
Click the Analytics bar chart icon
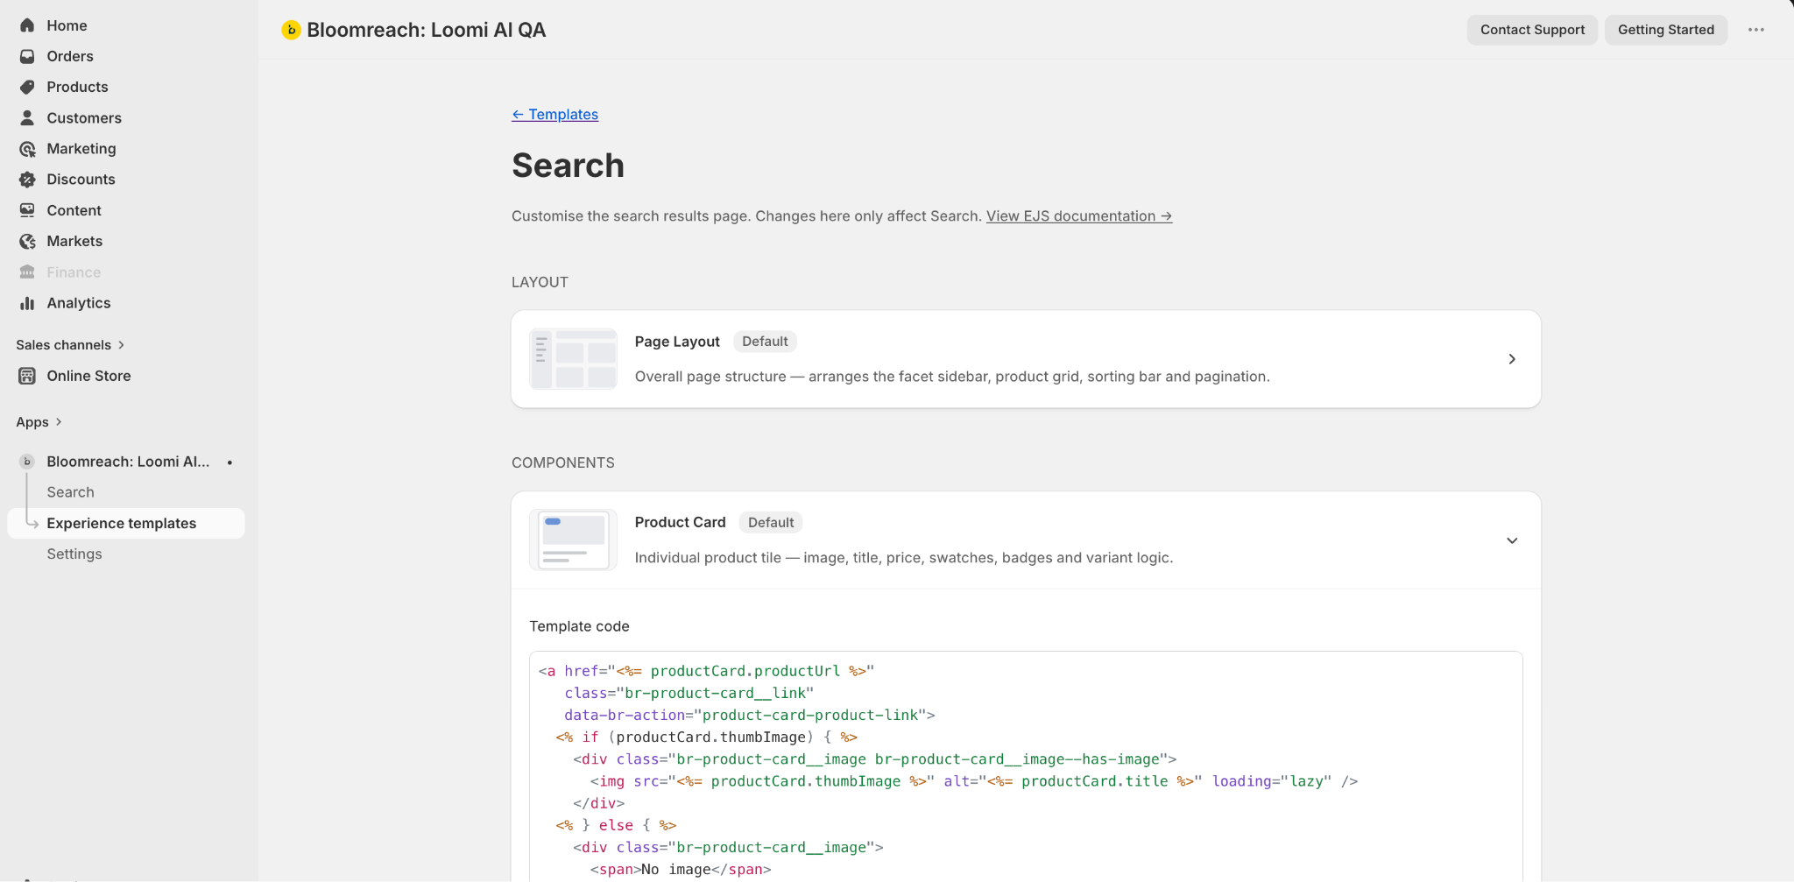point(27,303)
